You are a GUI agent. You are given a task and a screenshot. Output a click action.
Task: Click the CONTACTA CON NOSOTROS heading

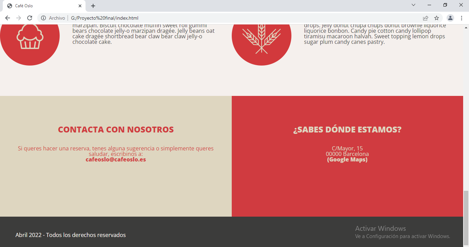[x=116, y=130]
